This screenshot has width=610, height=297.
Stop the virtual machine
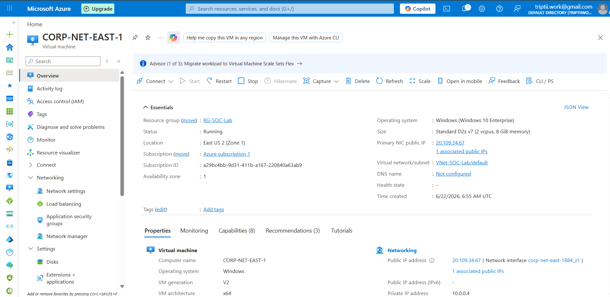(x=248, y=81)
